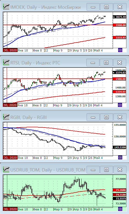Click the 75.2686 price label on USDRUB_TOM
The image size is (129, 214).
pos(119,190)
